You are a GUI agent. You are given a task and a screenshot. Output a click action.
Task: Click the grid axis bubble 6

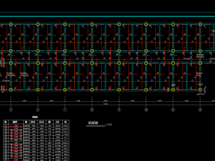(x=38, y=110)
